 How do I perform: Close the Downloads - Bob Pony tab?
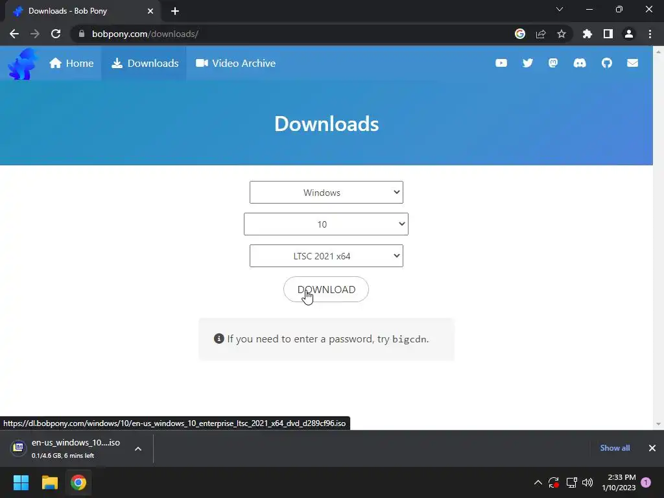point(150,11)
